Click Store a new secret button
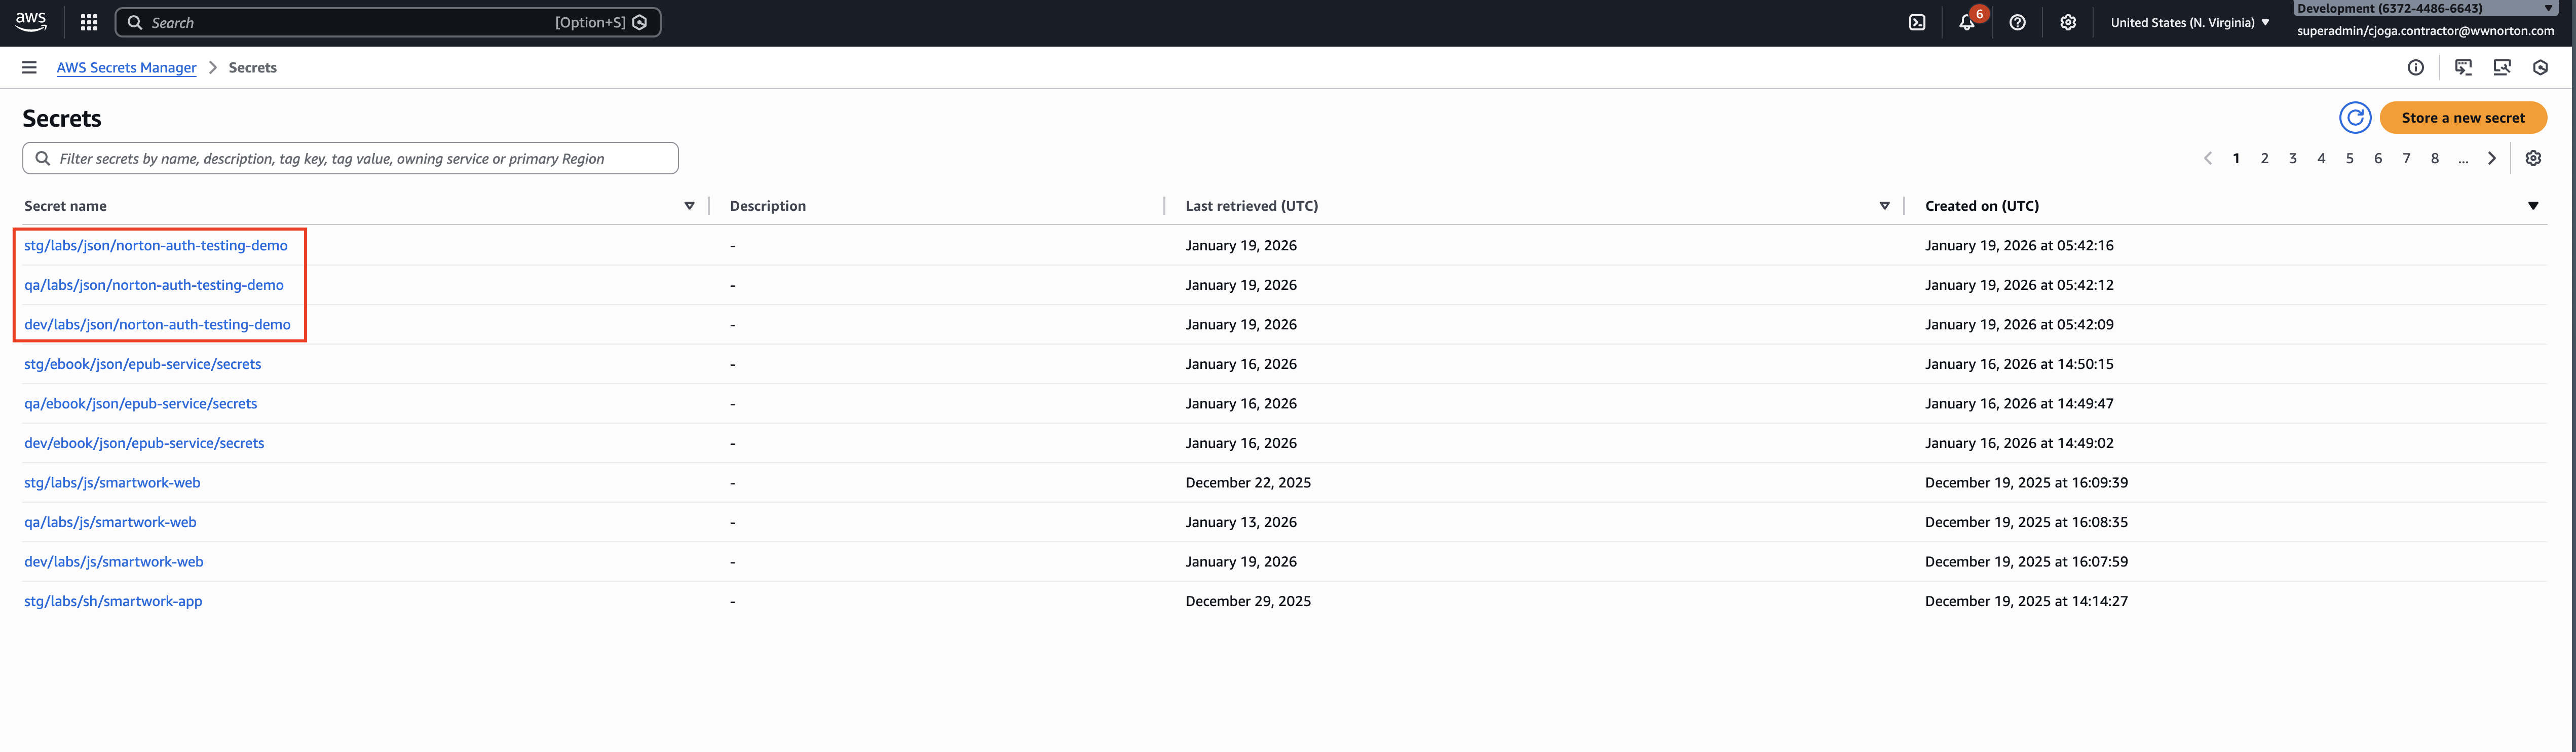Image resolution: width=2576 pixels, height=752 pixels. click(2463, 118)
